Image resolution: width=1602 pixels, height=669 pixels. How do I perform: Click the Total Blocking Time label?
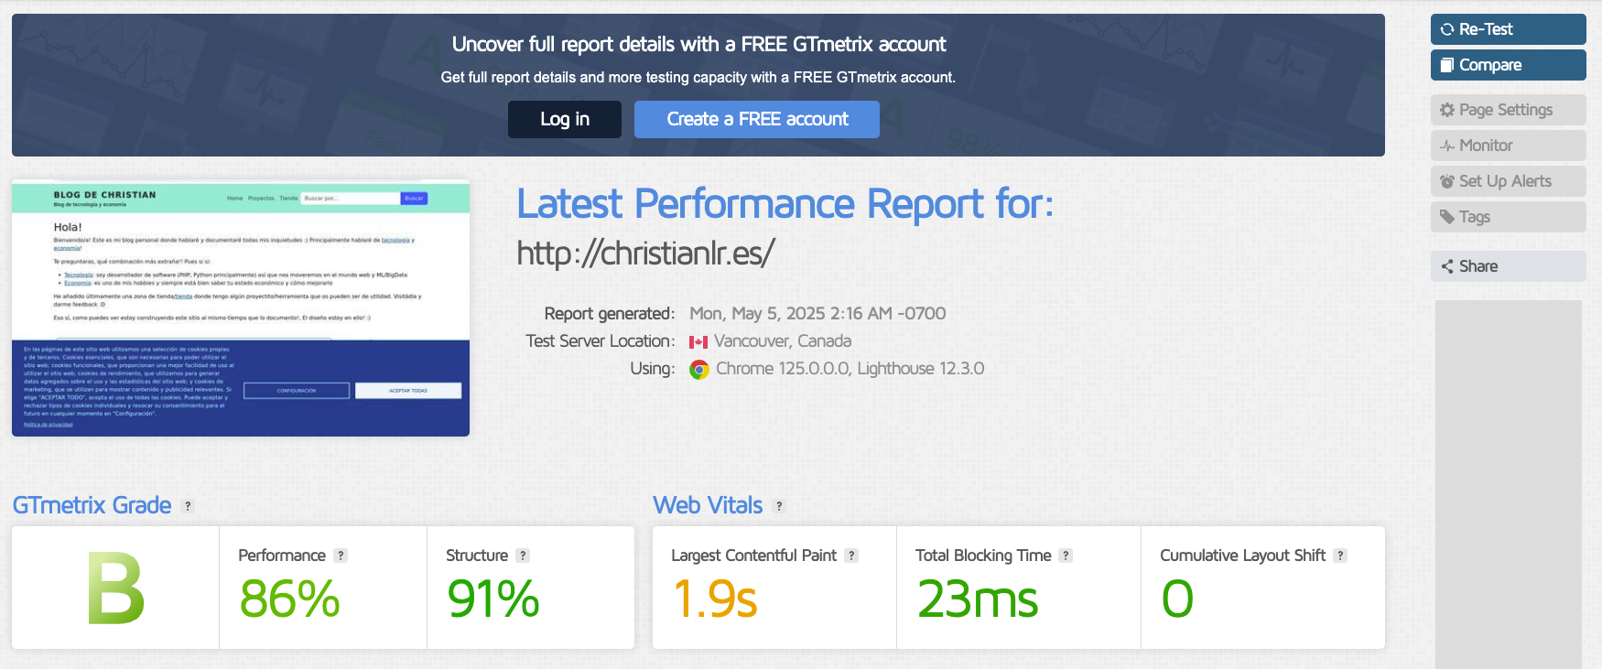click(983, 556)
